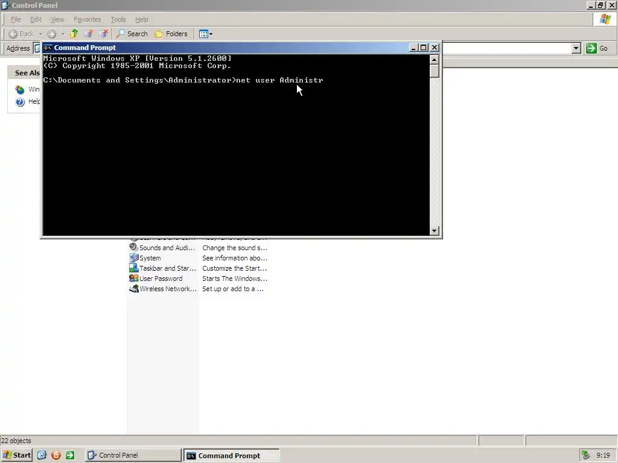Open the User Password icon
The height and width of the screenshot is (463, 618).
[x=133, y=279]
